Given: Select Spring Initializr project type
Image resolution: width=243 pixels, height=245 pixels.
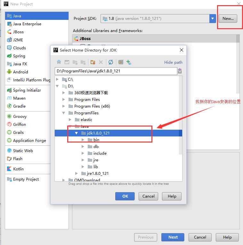Looking at the screenshot, I should (28, 90).
